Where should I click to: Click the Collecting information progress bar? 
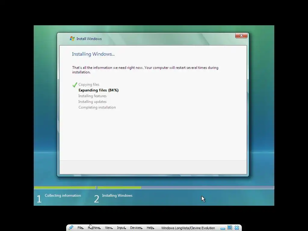[x=65, y=188]
